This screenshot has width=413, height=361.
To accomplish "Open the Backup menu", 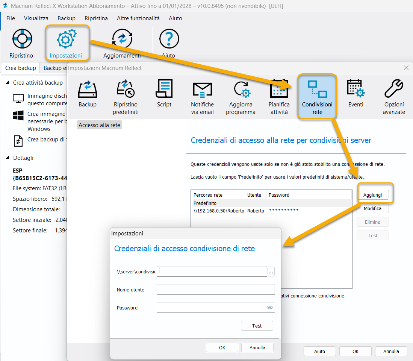I will (67, 18).
